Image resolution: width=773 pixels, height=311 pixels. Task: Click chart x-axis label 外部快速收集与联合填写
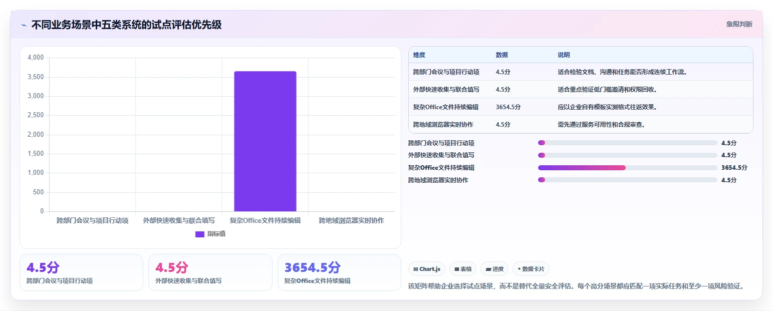(179, 221)
